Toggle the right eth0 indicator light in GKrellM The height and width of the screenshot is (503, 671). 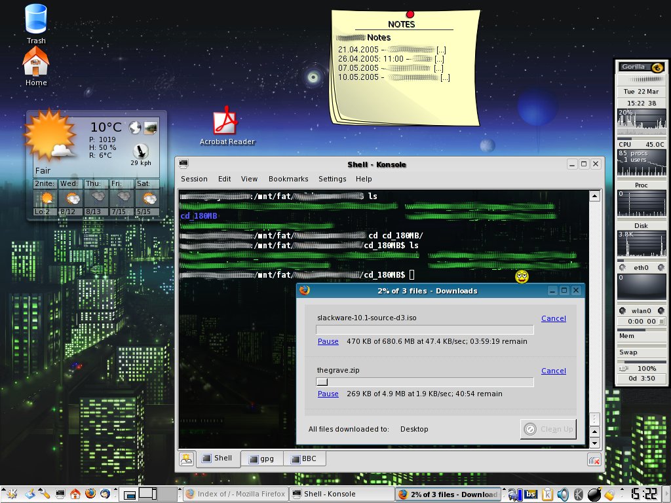[661, 268]
